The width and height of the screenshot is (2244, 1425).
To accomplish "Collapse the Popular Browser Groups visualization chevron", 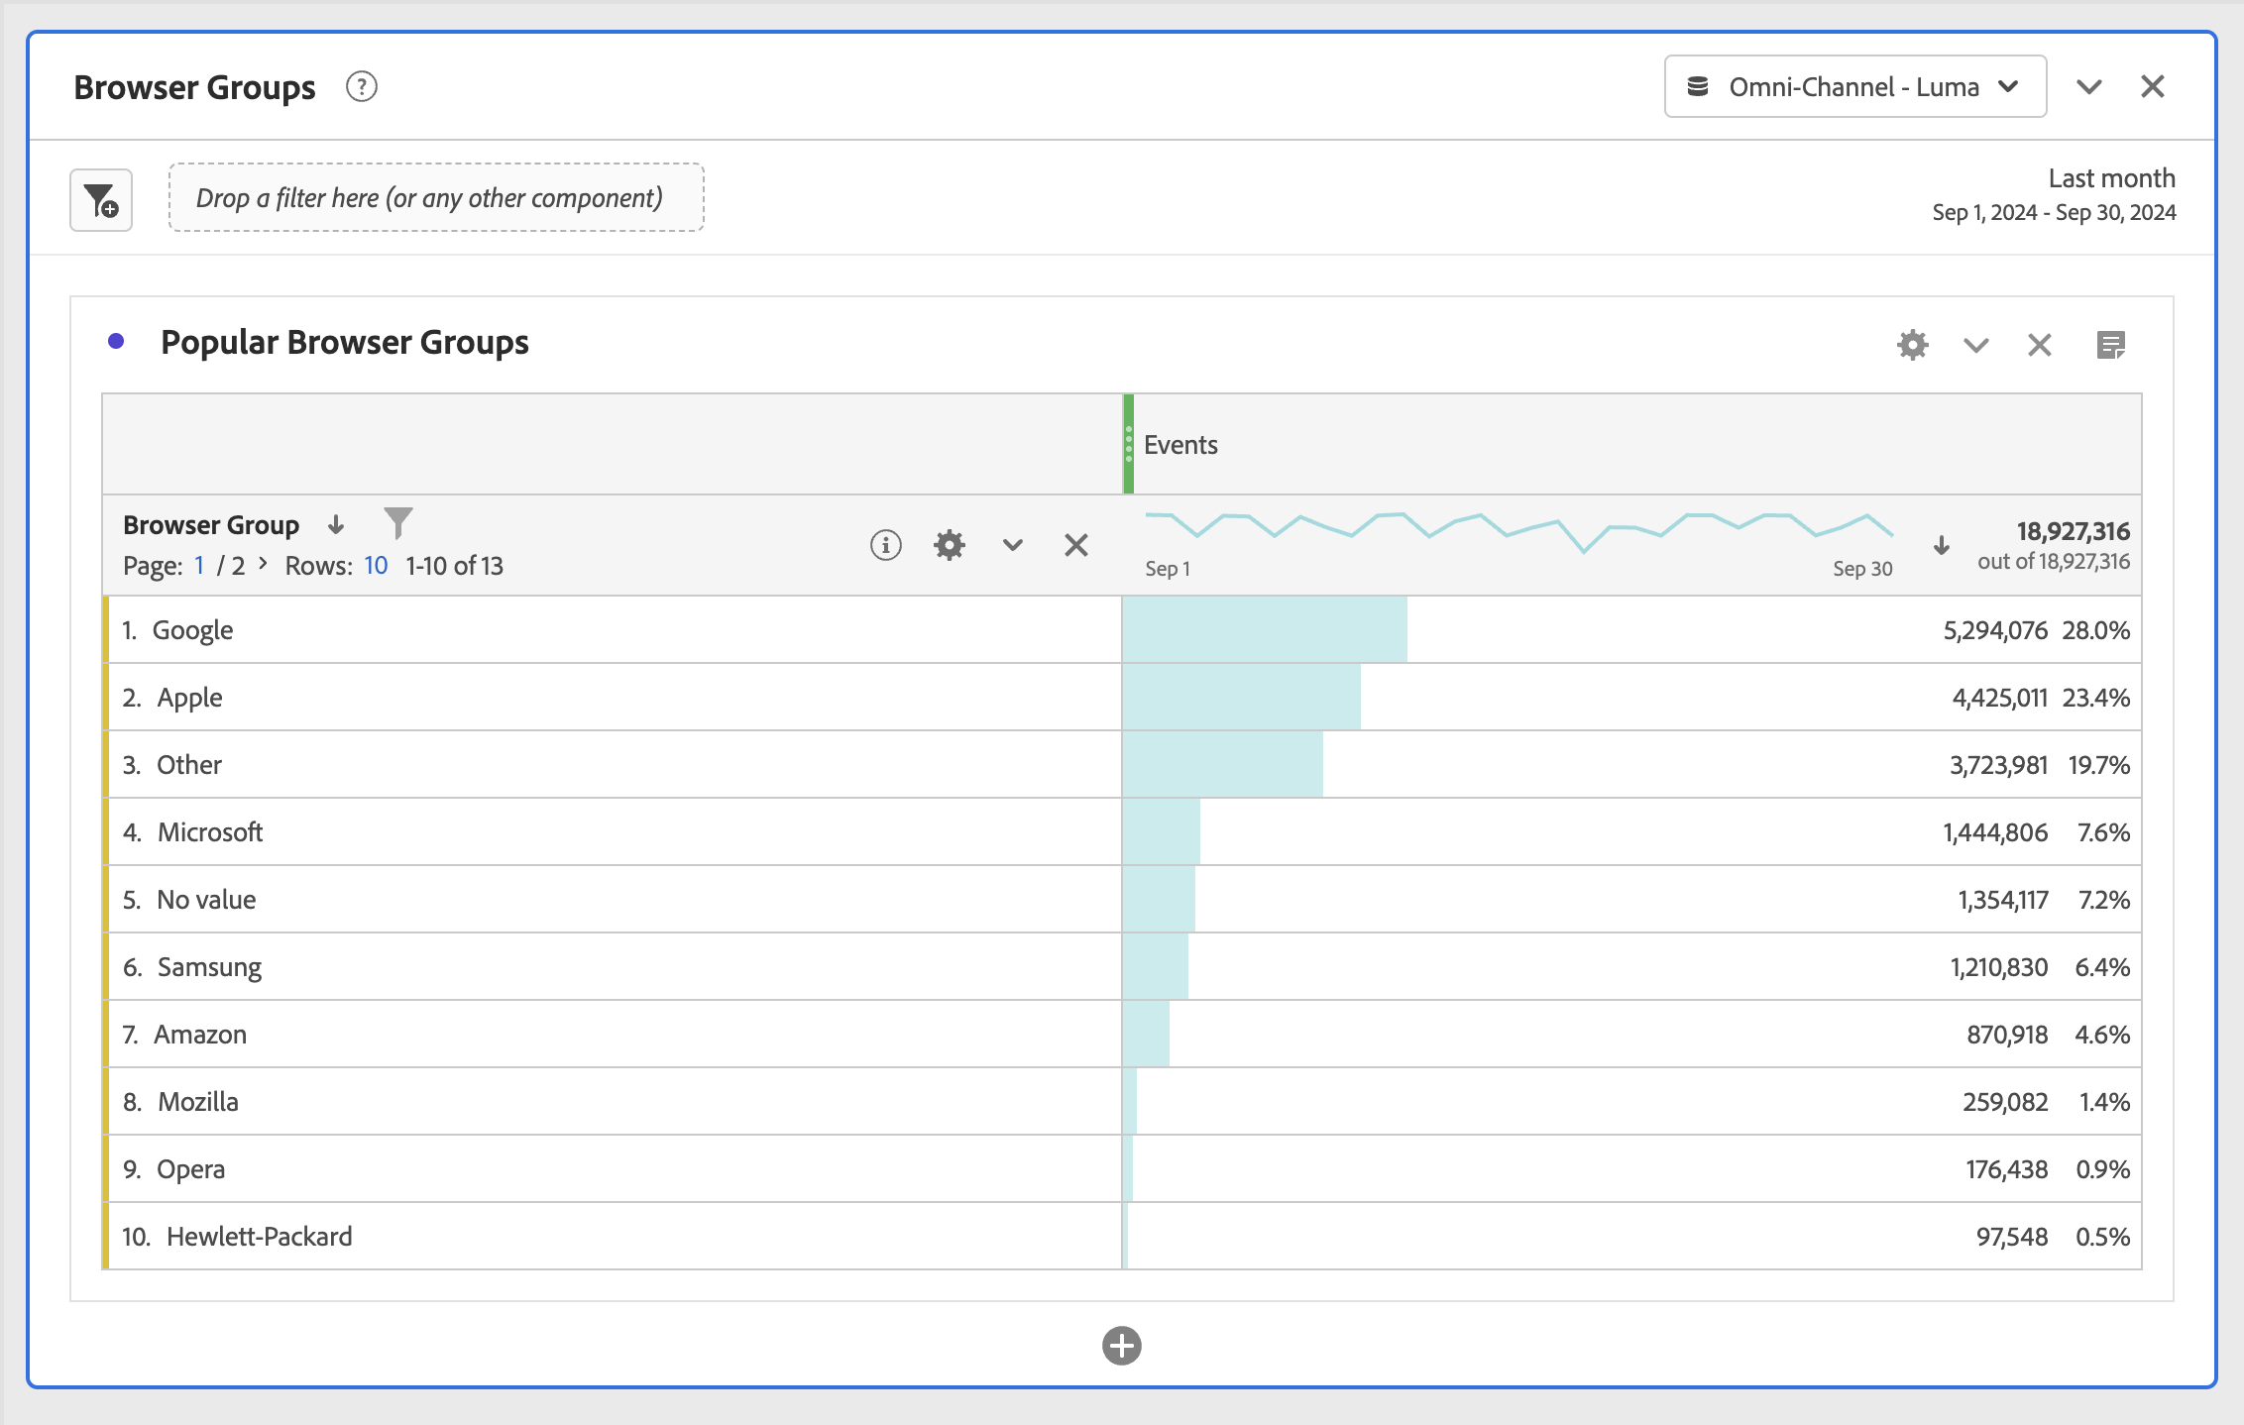I will click(1975, 345).
